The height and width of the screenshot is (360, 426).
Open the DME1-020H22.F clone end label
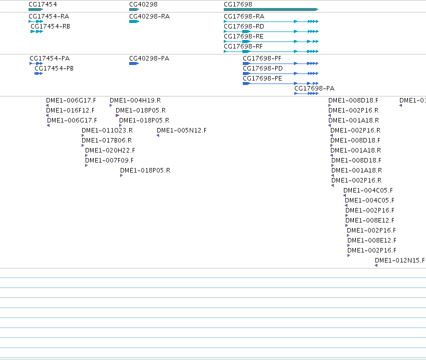pyautogui.click(x=110, y=150)
